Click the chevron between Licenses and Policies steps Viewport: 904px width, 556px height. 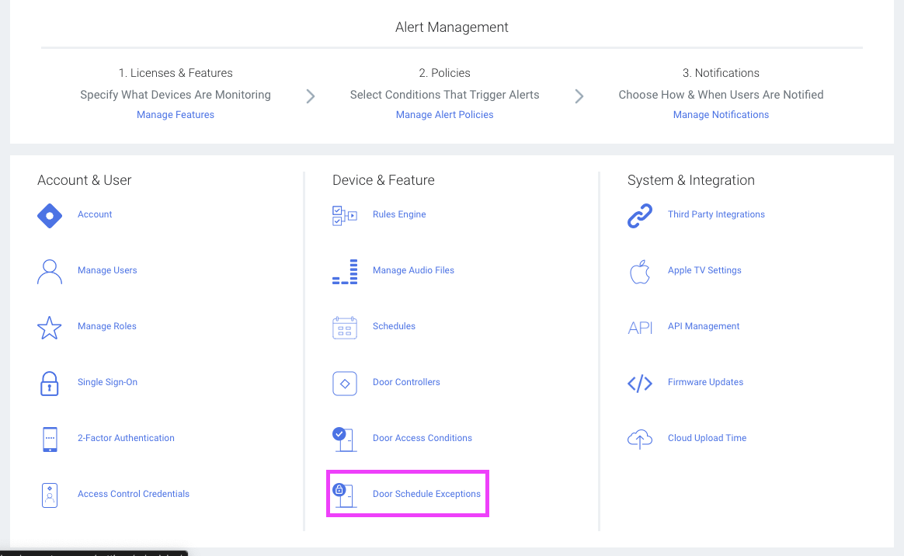pyautogui.click(x=310, y=96)
